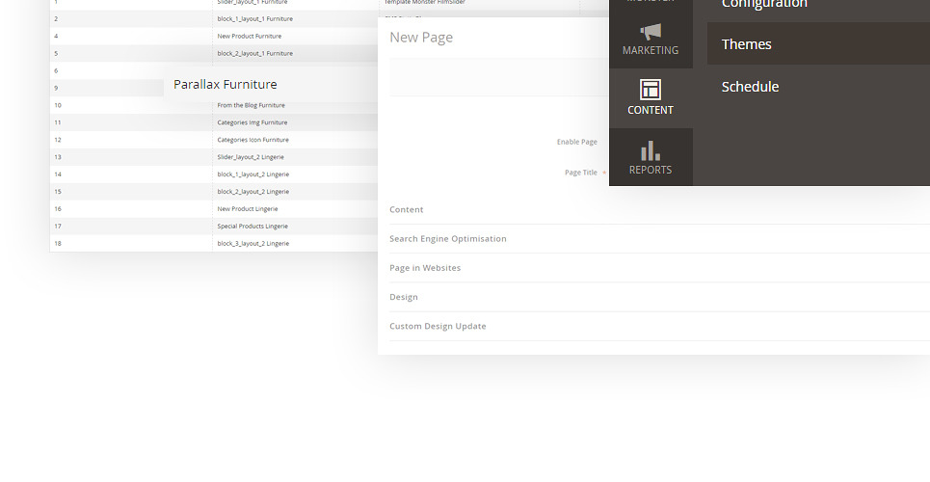Screen dimensions: 930x482
Task: Click the Parallax Furniture highlighted row
Action: (x=226, y=85)
